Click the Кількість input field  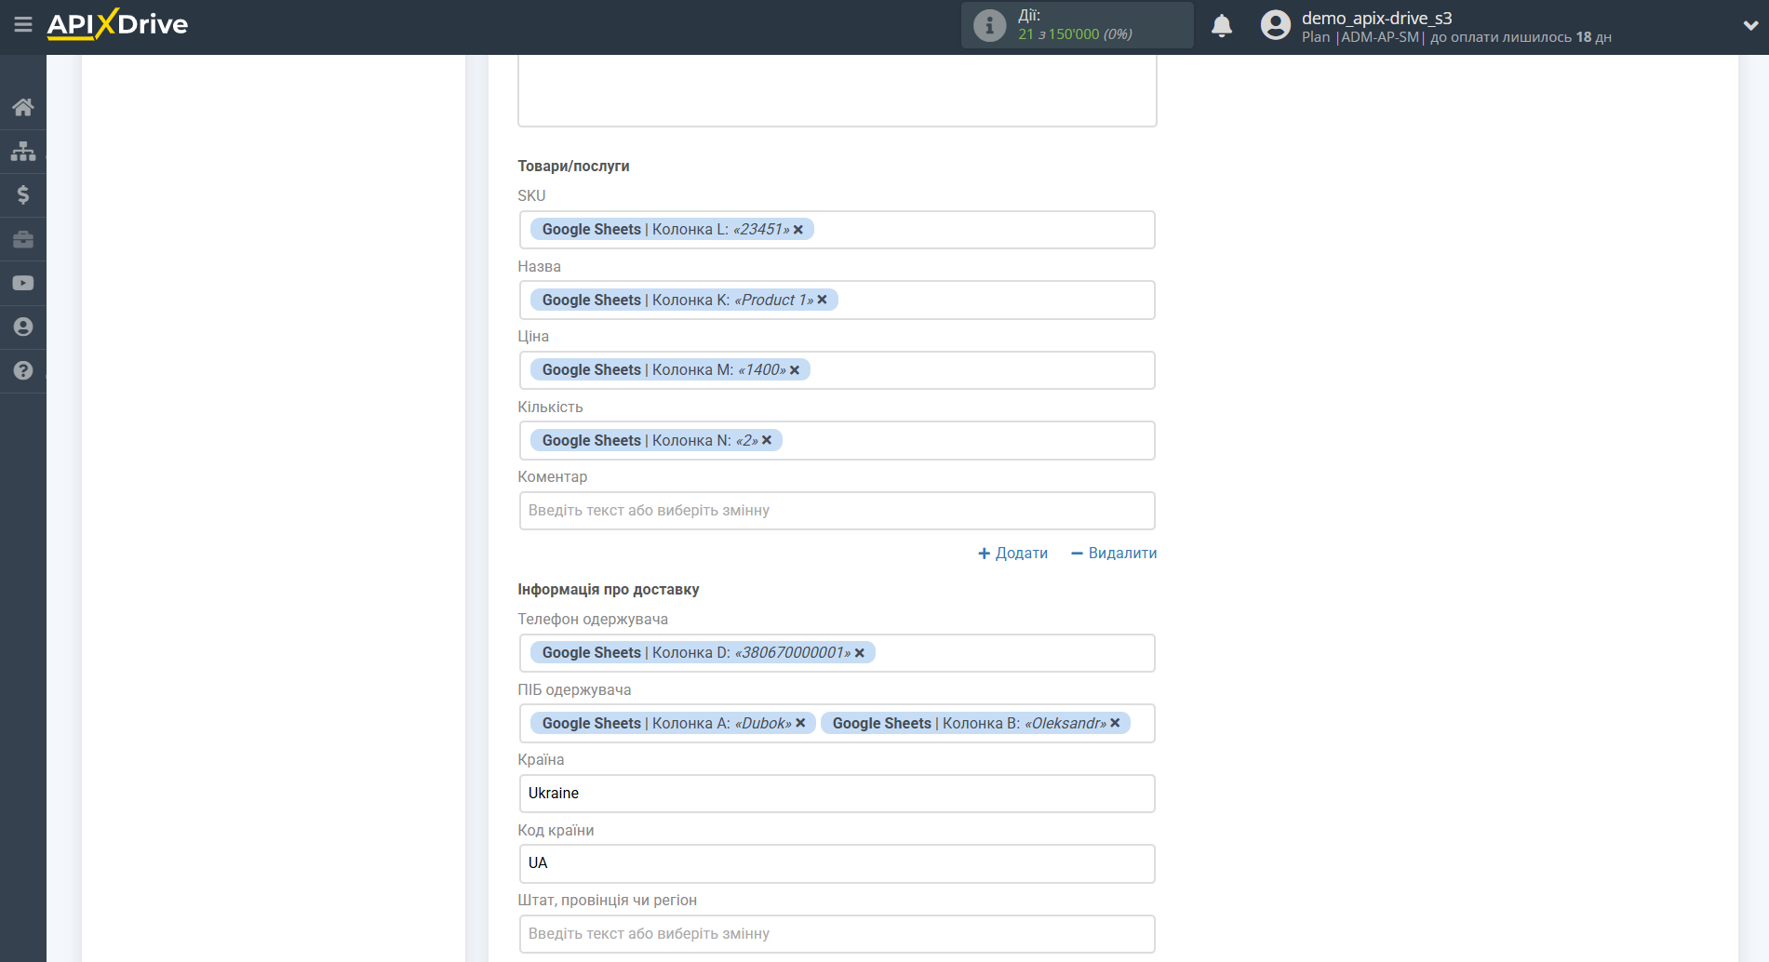pyautogui.click(x=837, y=440)
